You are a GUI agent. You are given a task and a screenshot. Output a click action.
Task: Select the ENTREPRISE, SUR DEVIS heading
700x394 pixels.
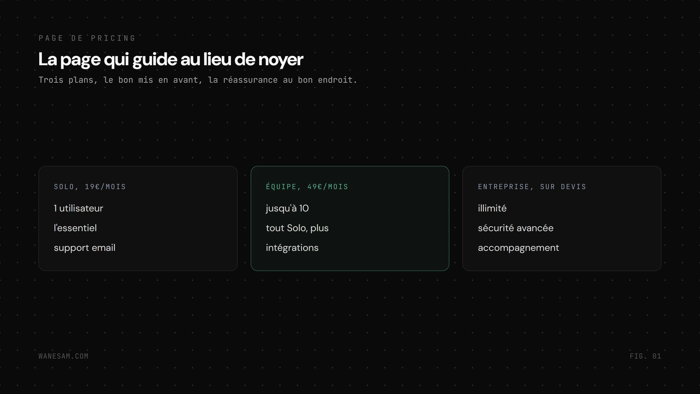(532, 186)
